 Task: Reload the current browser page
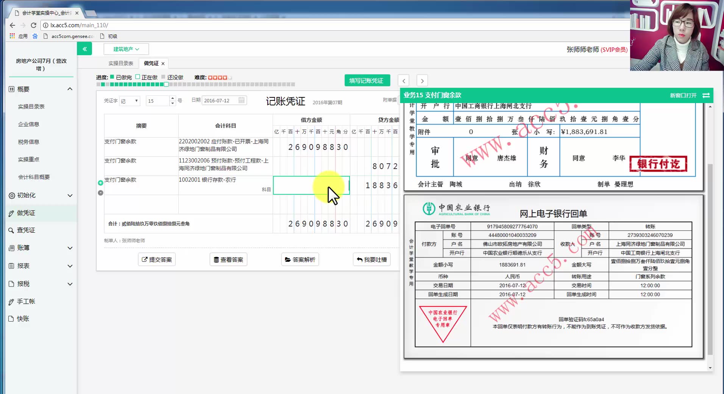[x=33, y=25]
